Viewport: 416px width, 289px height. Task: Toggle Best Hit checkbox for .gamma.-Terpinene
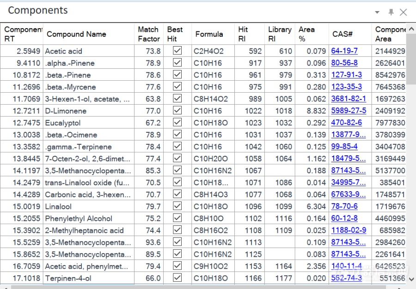[177, 146]
